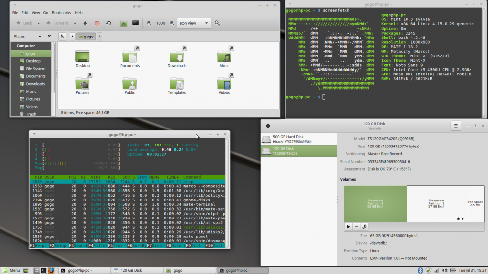Open the update manager shield icon
This screenshot has height=274, width=488.
(428, 270)
